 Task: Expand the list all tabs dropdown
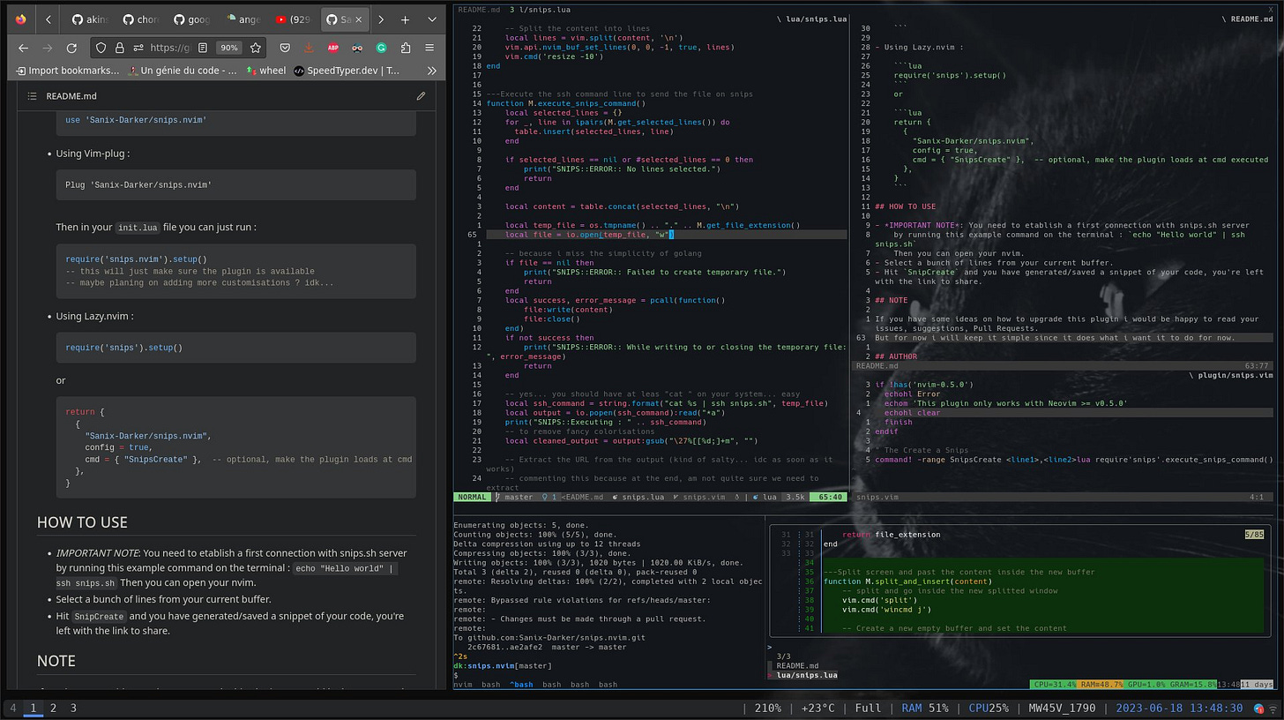click(x=432, y=19)
